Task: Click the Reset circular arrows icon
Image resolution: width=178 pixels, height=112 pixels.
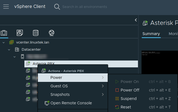Action: [117, 107]
